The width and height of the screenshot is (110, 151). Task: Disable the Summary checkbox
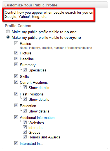click(x=16, y=64)
